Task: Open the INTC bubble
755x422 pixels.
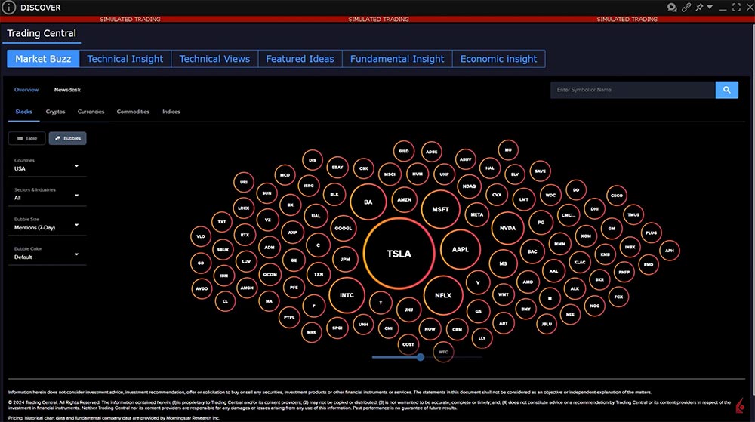Action: 347,295
